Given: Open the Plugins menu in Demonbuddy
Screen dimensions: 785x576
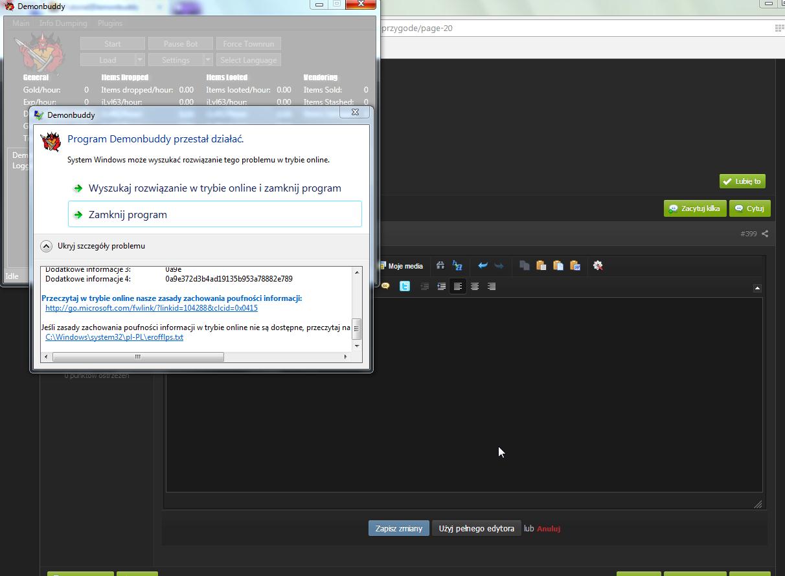Looking at the screenshot, I should tap(110, 23).
